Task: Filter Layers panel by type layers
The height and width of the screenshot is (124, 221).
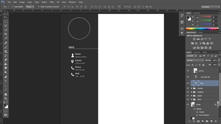Action: [208, 56]
